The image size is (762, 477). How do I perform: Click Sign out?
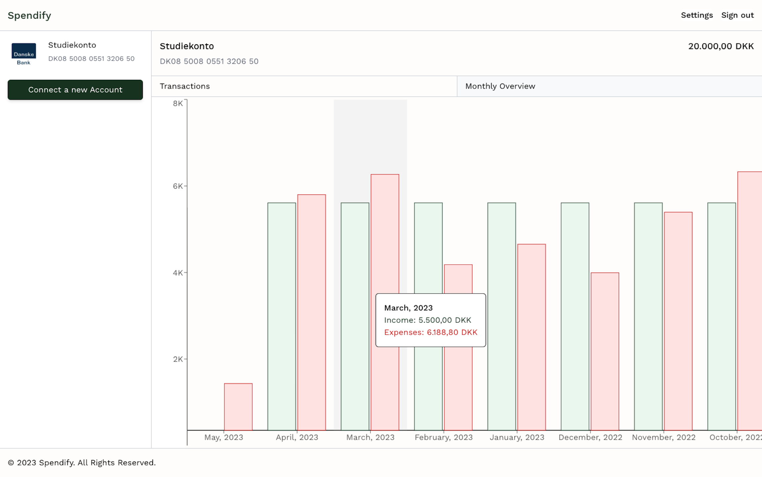[x=738, y=15]
